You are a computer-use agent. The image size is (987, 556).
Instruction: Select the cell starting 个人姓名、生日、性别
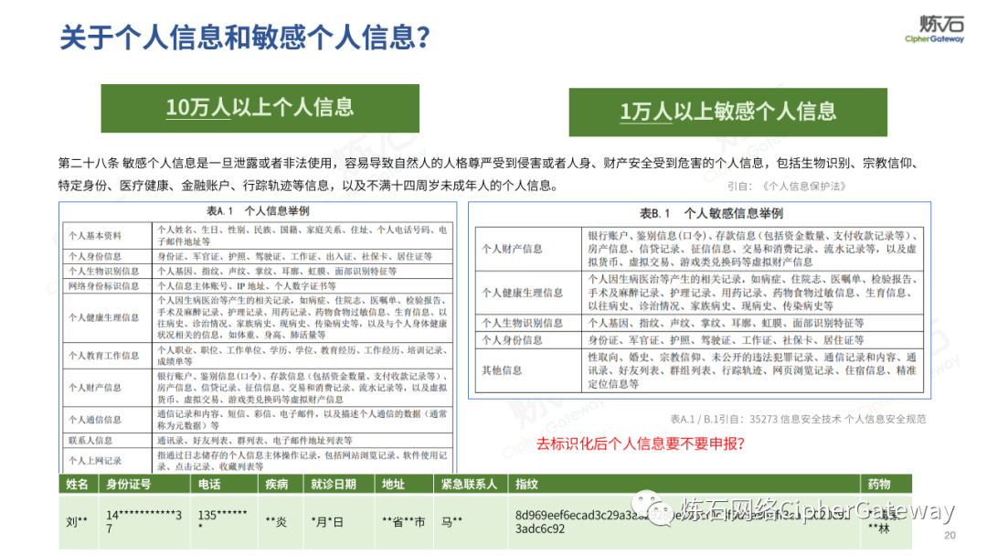coord(302,236)
